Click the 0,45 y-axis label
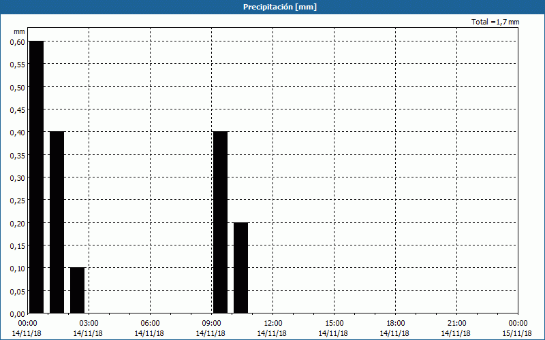The image size is (545, 340). click(18, 110)
